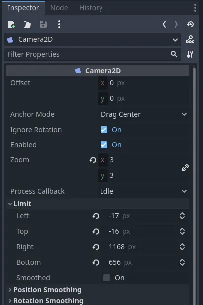Open the Process Callback dropdown

click(x=144, y=191)
